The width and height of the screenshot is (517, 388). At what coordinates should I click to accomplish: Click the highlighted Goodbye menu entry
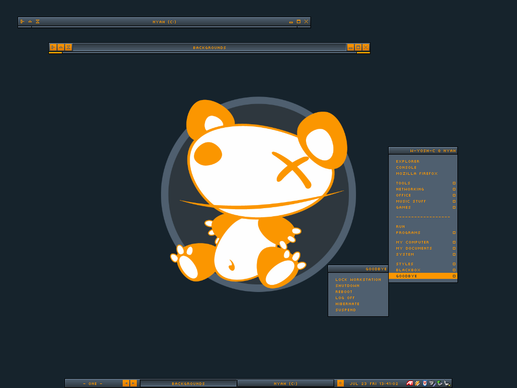click(423, 276)
